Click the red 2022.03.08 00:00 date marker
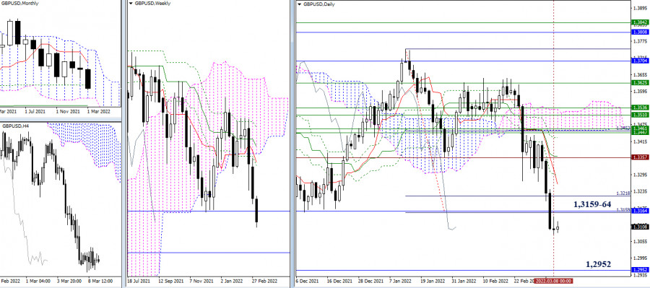The width and height of the screenshot is (650, 288). tap(553, 281)
